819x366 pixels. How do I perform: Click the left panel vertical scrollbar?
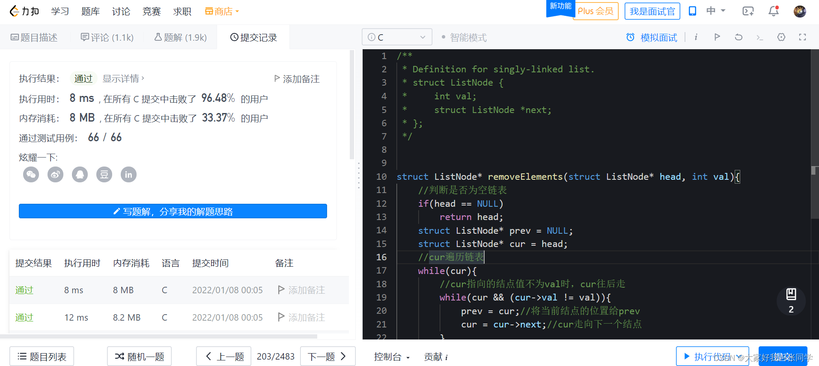[352, 105]
